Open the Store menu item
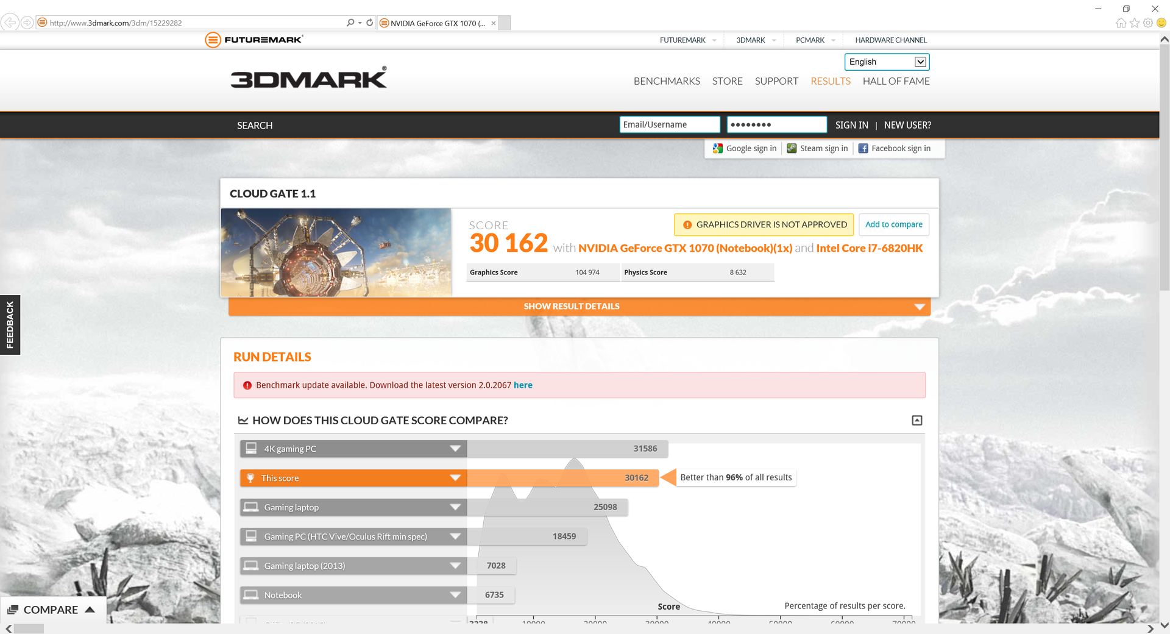1170x634 pixels. tap(727, 81)
